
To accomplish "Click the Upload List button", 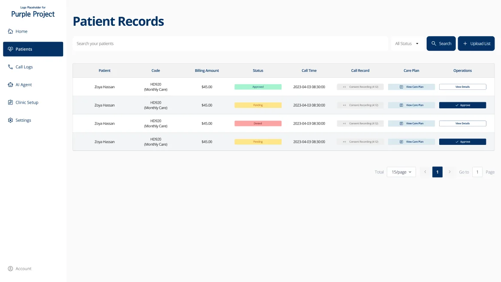I will pos(476,43).
